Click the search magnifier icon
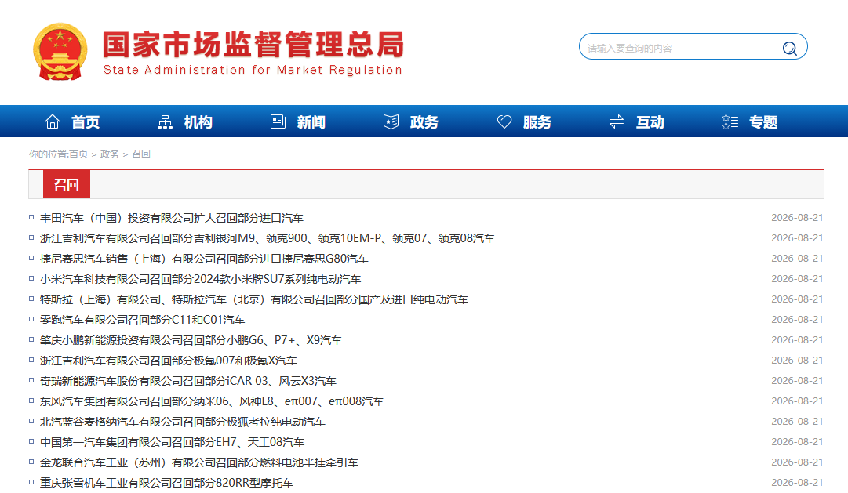Image resolution: width=848 pixels, height=493 pixels. [x=790, y=49]
